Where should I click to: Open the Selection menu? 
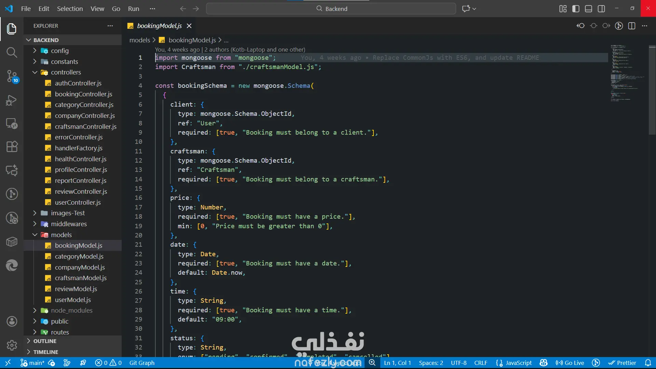pyautogui.click(x=70, y=9)
